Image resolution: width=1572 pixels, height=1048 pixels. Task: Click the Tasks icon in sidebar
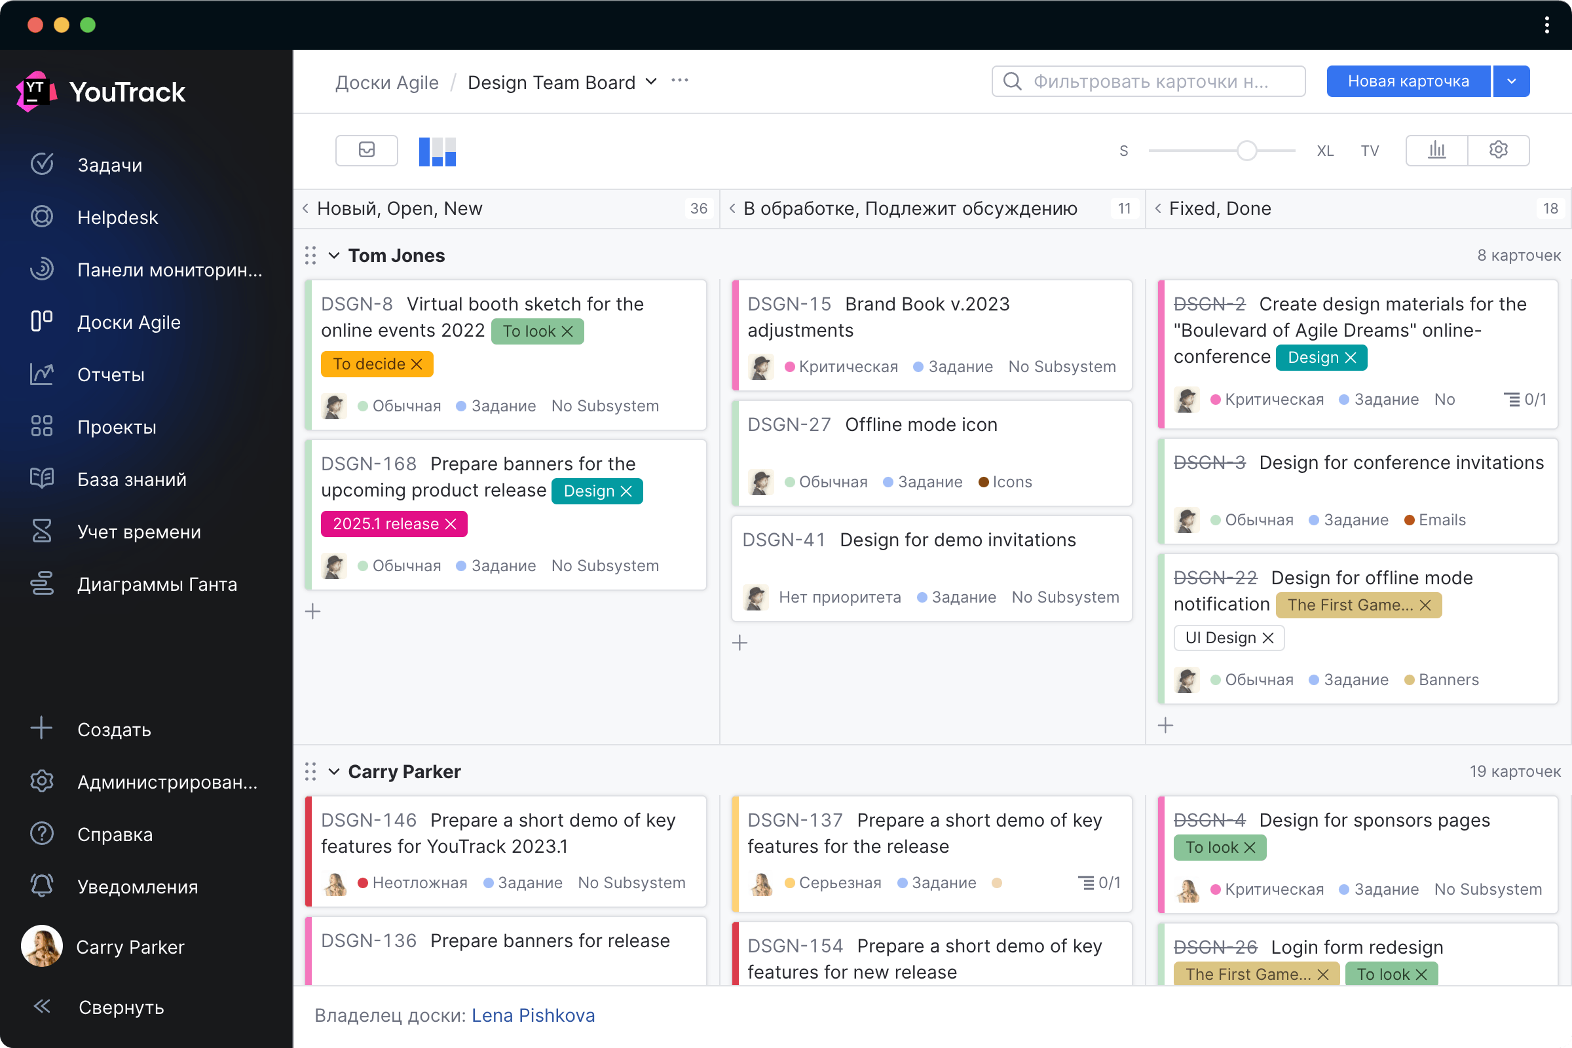(x=42, y=165)
